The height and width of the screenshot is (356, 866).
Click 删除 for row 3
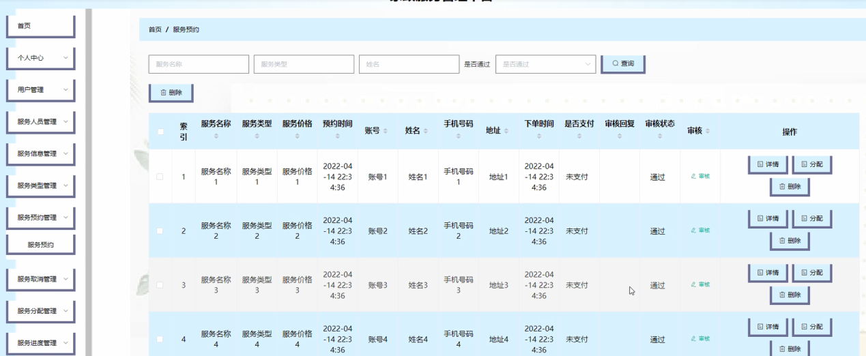coord(790,294)
